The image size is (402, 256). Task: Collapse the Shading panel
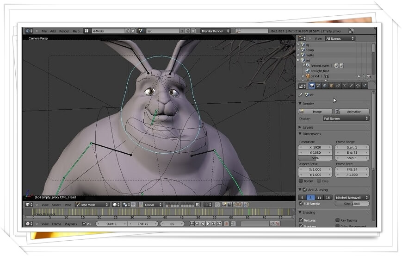(300, 212)
